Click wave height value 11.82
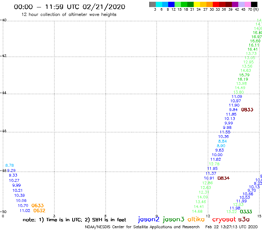 [x=216, y=159]
